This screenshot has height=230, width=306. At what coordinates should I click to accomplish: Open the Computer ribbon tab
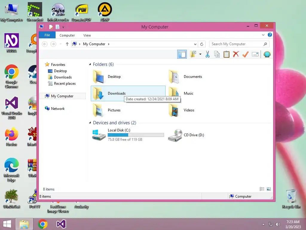tap(67, 35)
